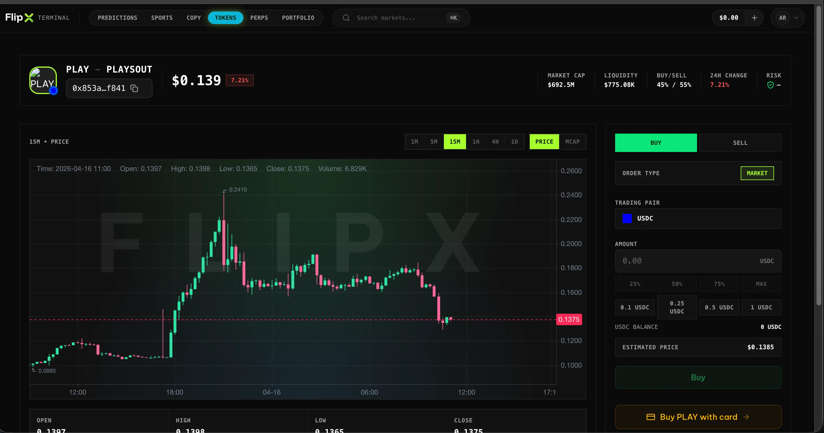Click the card icon in Buy PLAY with card
824x433 pixels.
[651, 417]
